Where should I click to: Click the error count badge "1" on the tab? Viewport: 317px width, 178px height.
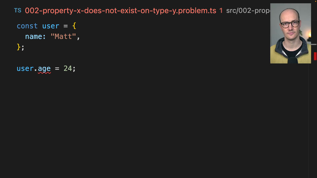click(221, 11)
